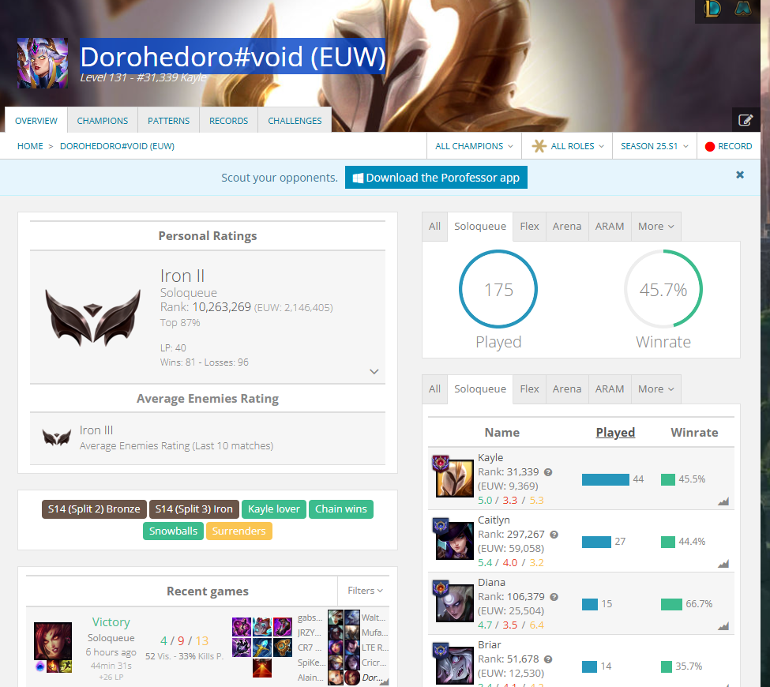Sort champions by the Played column

tap(615, 433)
